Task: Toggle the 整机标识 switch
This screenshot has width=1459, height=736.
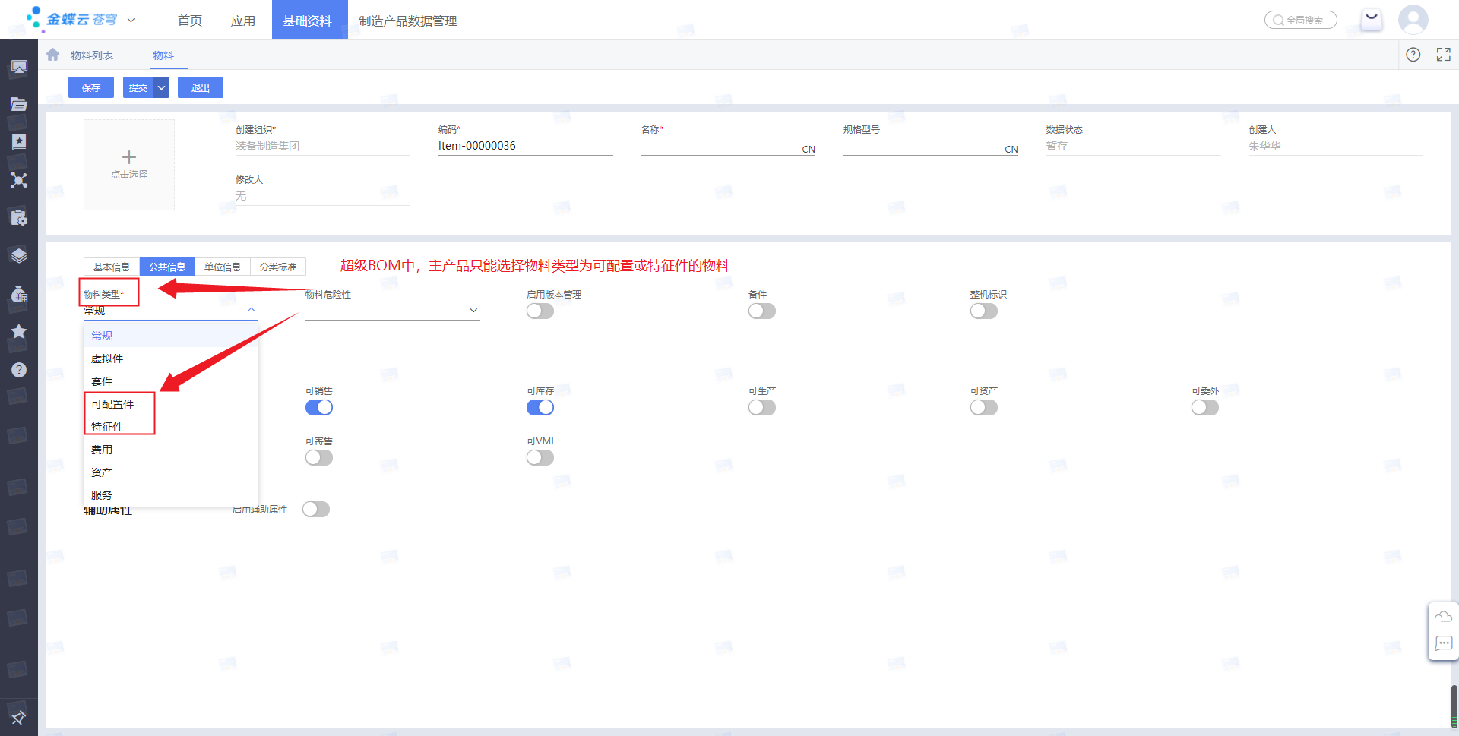Action: pos(983,311)
